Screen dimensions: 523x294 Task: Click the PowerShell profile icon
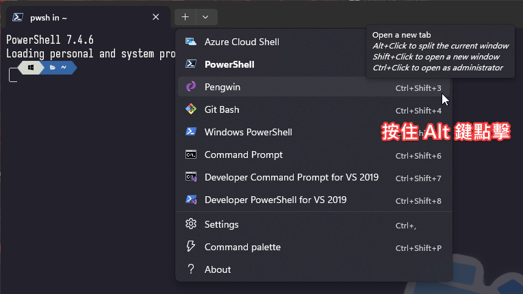(191, 64)
